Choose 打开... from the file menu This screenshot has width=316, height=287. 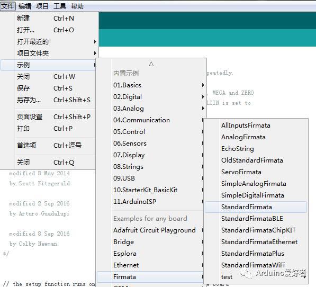[48, 30]
